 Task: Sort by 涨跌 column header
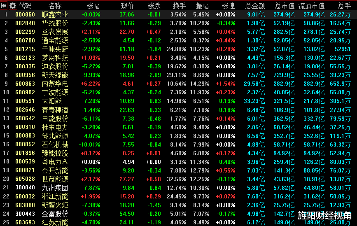click(x=154, y=6)
